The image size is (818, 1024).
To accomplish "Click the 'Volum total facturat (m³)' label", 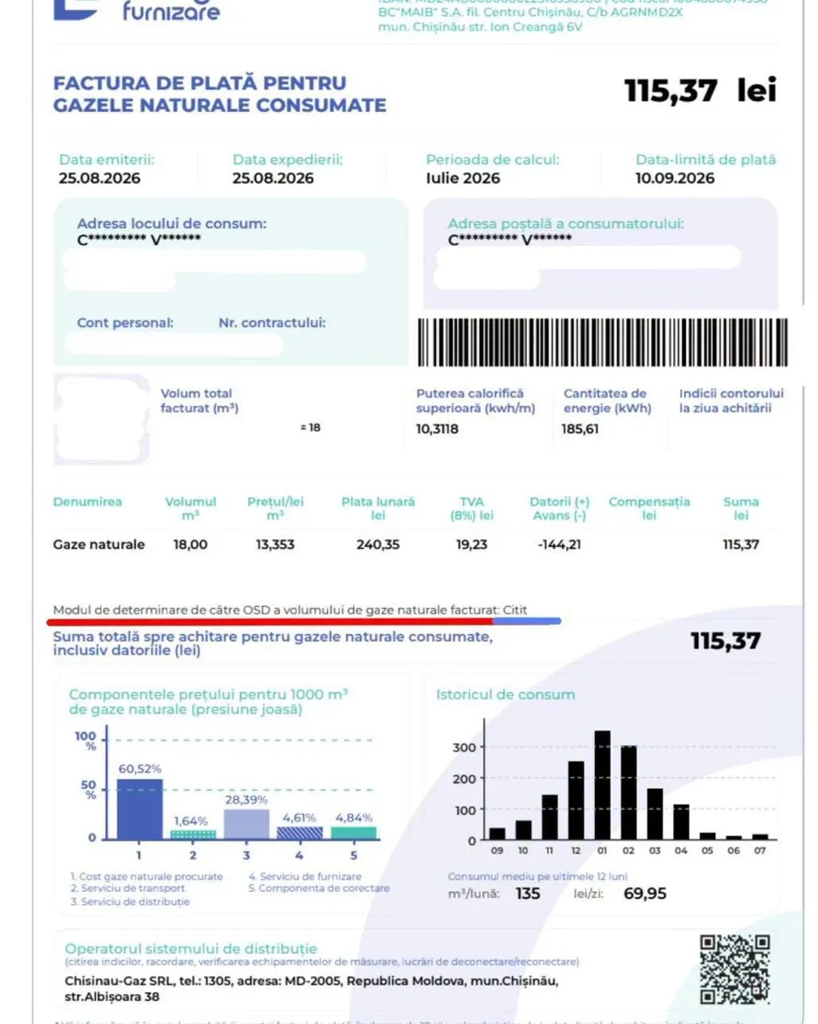I will tap(199, 401).
